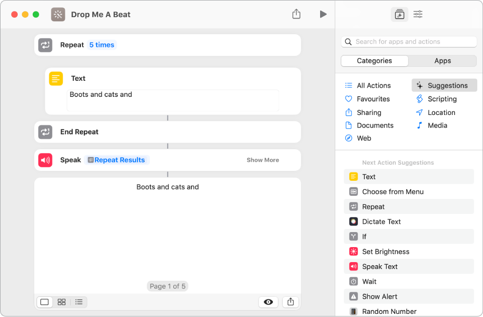Select the Suggestions filter
Screen dimensions: 483x317
pyautogui.click(x=445, y=85)
